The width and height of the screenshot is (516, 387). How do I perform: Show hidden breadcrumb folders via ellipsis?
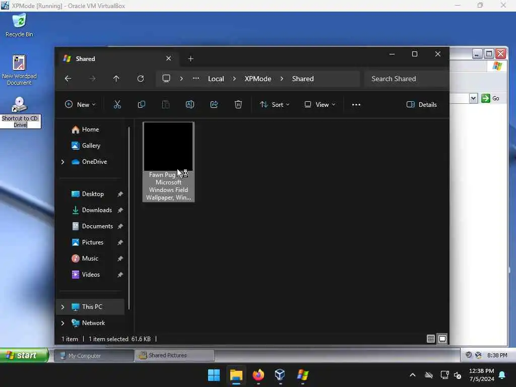(196, 79)
